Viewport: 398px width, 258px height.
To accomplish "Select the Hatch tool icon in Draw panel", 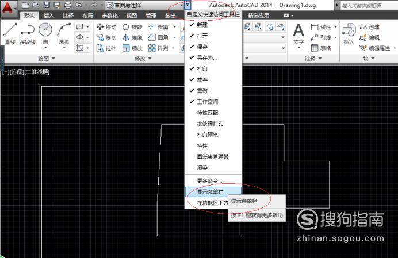I will coord(80,48).
